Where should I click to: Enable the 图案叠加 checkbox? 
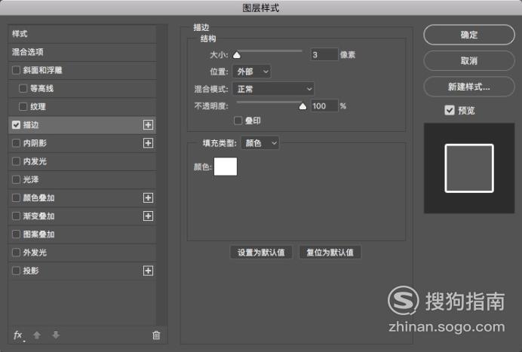click(16, 234)
